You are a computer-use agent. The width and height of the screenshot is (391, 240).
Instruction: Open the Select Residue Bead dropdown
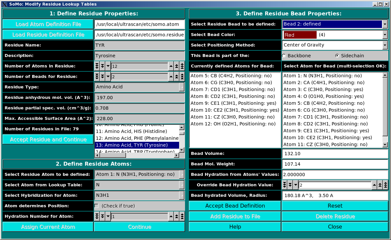pos(385,24)
